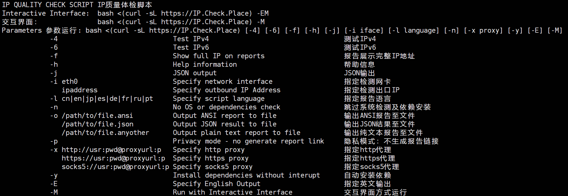Screen dimensions: 568x196
Task: Click the '-i eth0' option
Action: (64, 82)
